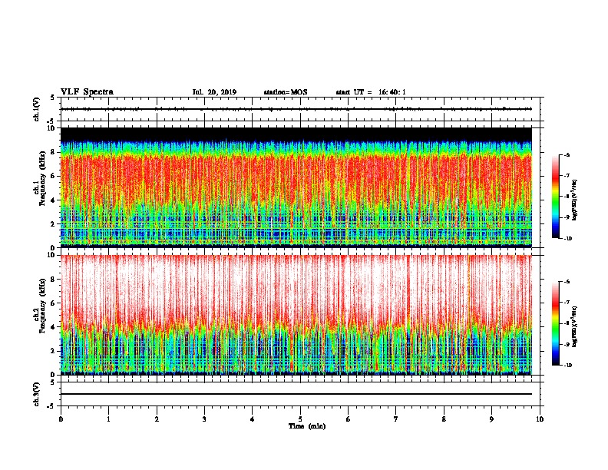Click time axis tick label "1"
The height and width of the screenshot is (470, 608).
pos(108,419)
